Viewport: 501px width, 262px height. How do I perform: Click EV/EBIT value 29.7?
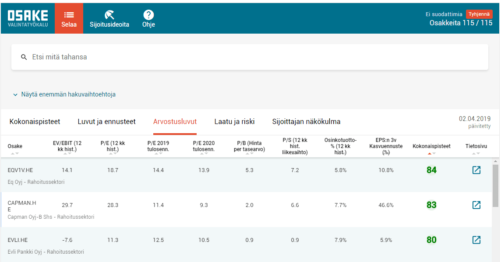[x=67, y=205]
